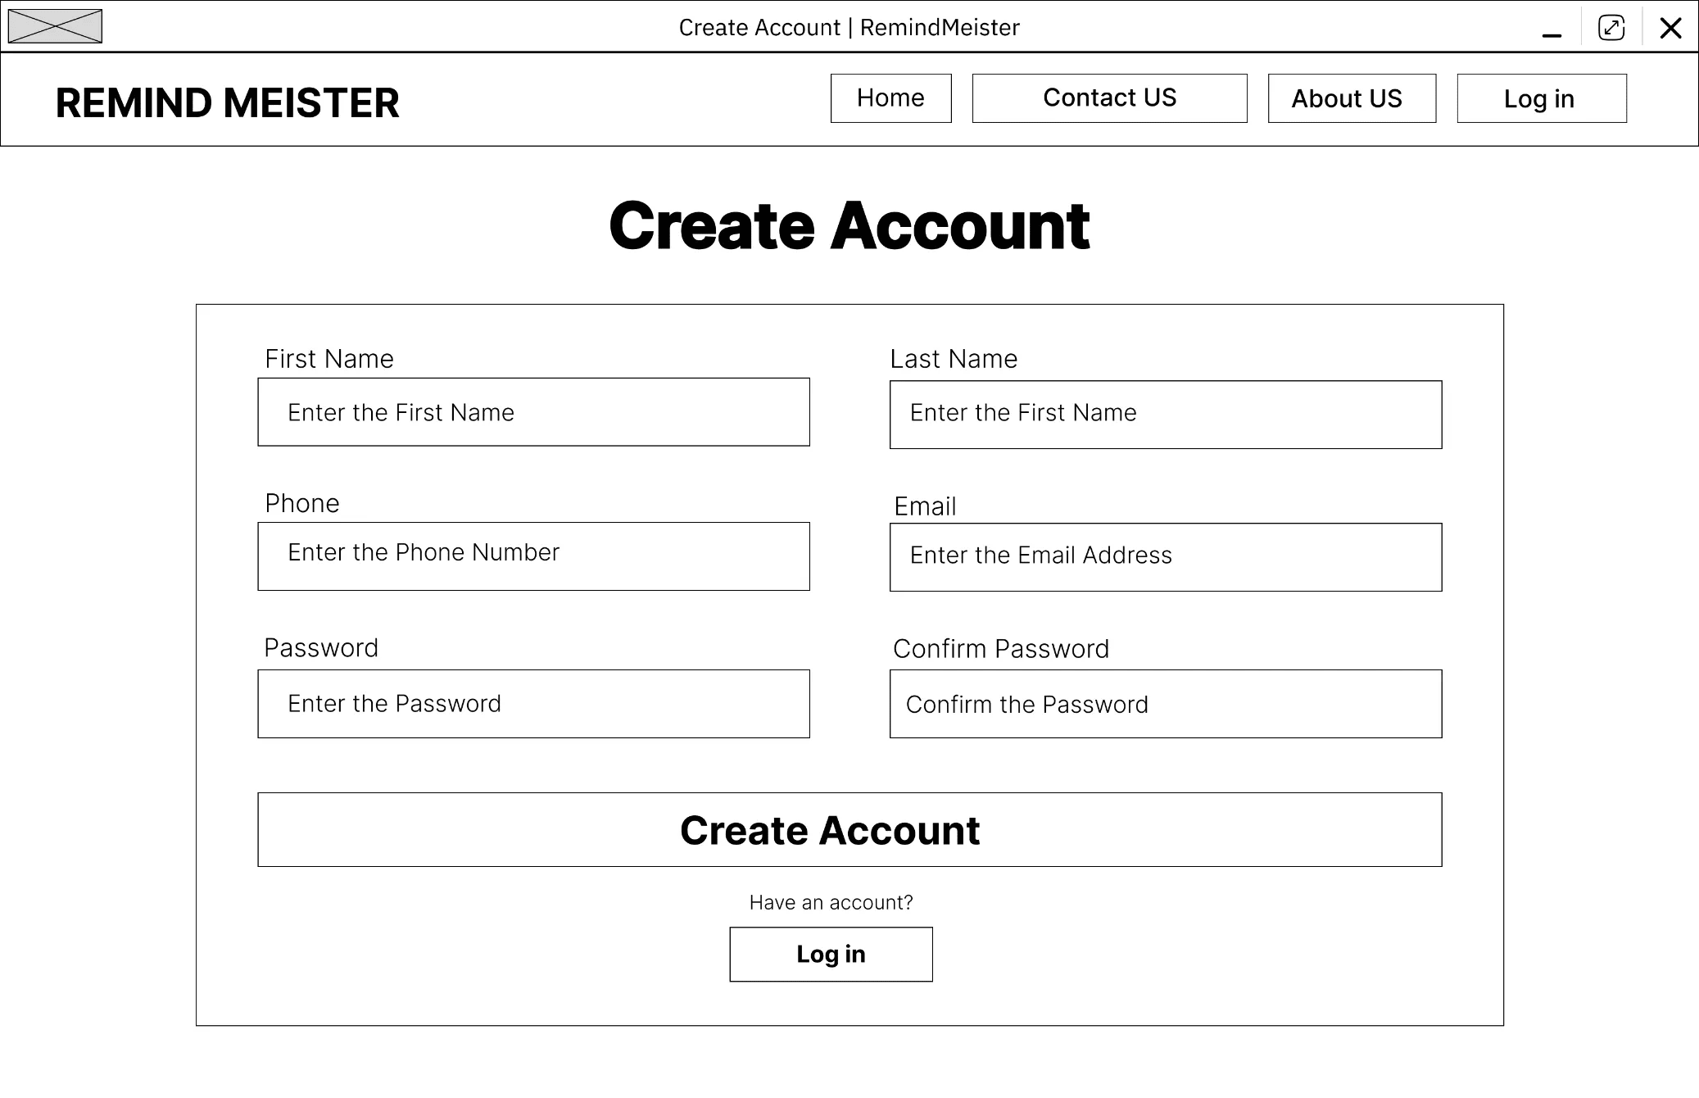
Task: Click the REMIND MEISTER brand title
Action: click(x=227, y=103)
